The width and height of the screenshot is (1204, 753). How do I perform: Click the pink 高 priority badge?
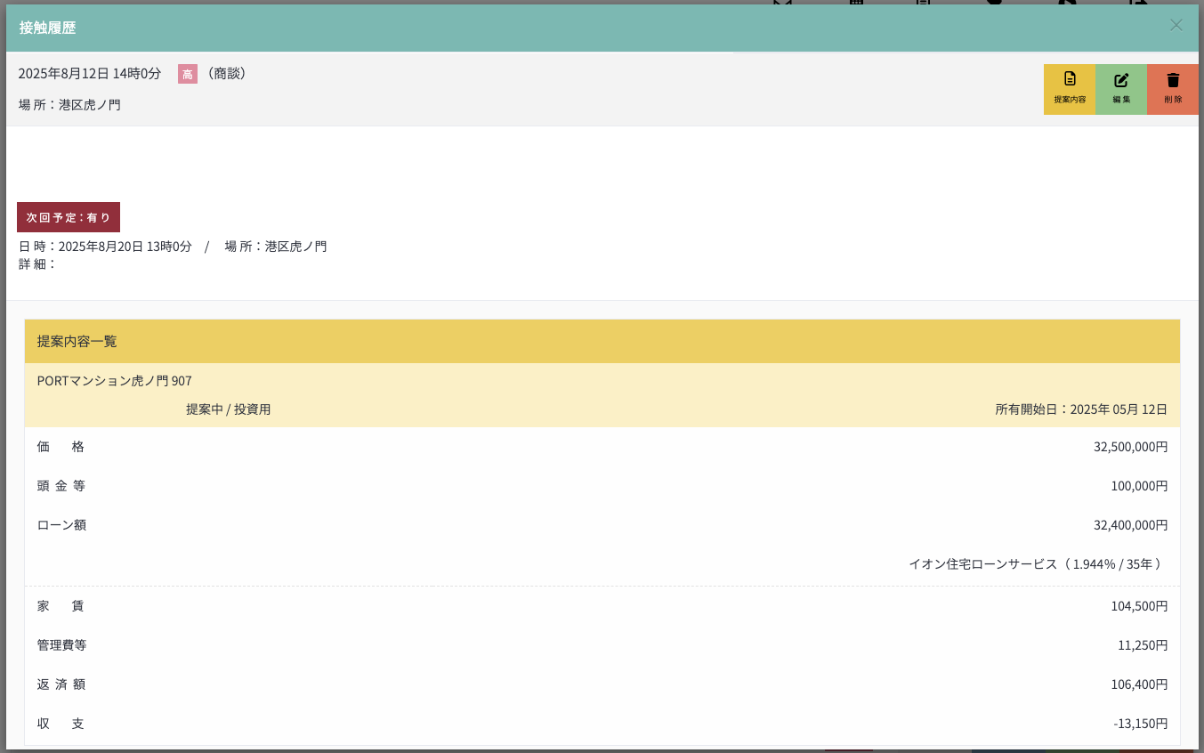coord(188,74)
